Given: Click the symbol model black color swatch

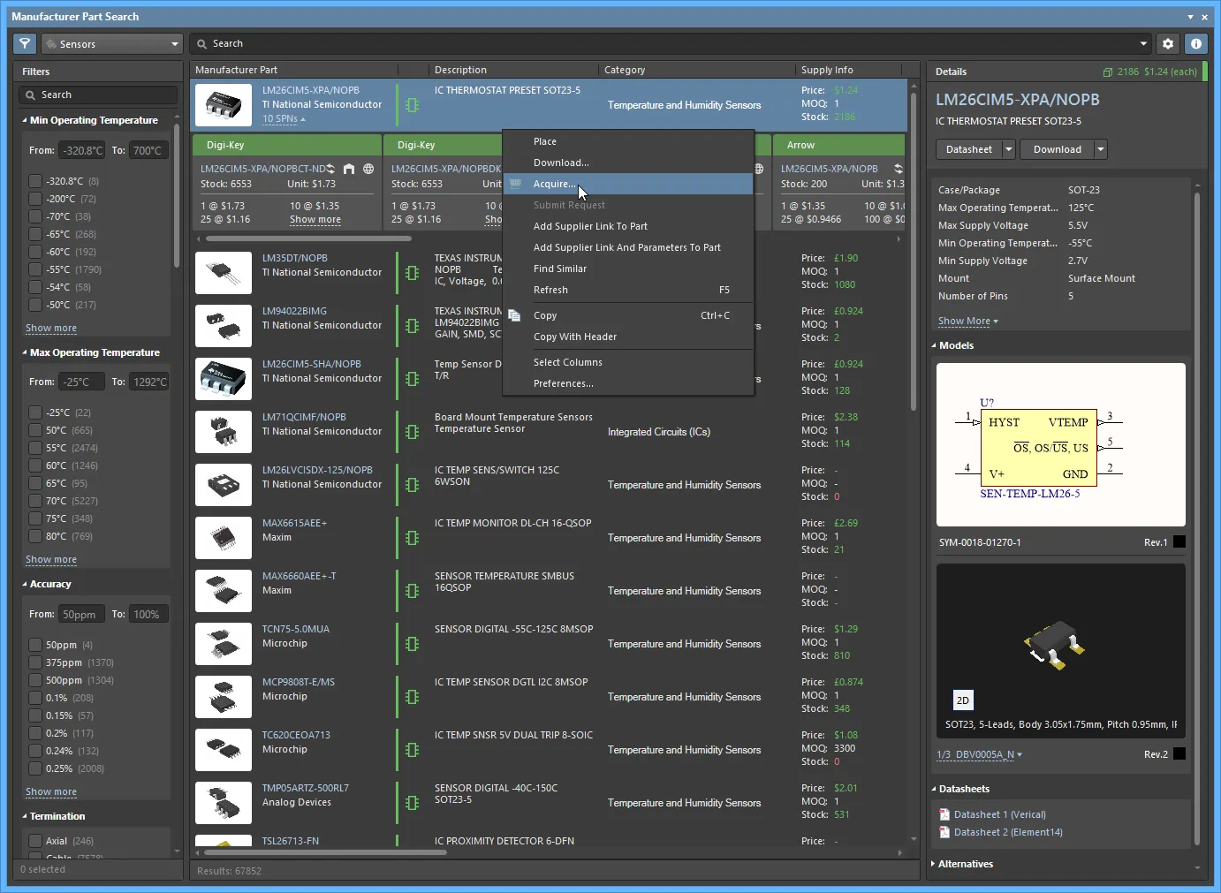Looking at the screenshot, I should (x=1179, y=542).
